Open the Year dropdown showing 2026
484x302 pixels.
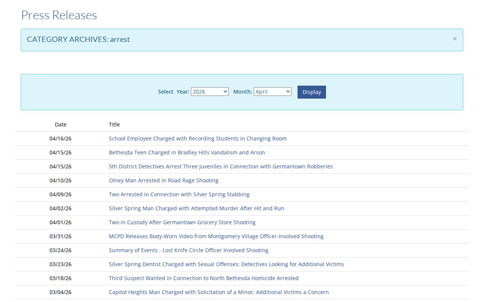pos(210,91)
